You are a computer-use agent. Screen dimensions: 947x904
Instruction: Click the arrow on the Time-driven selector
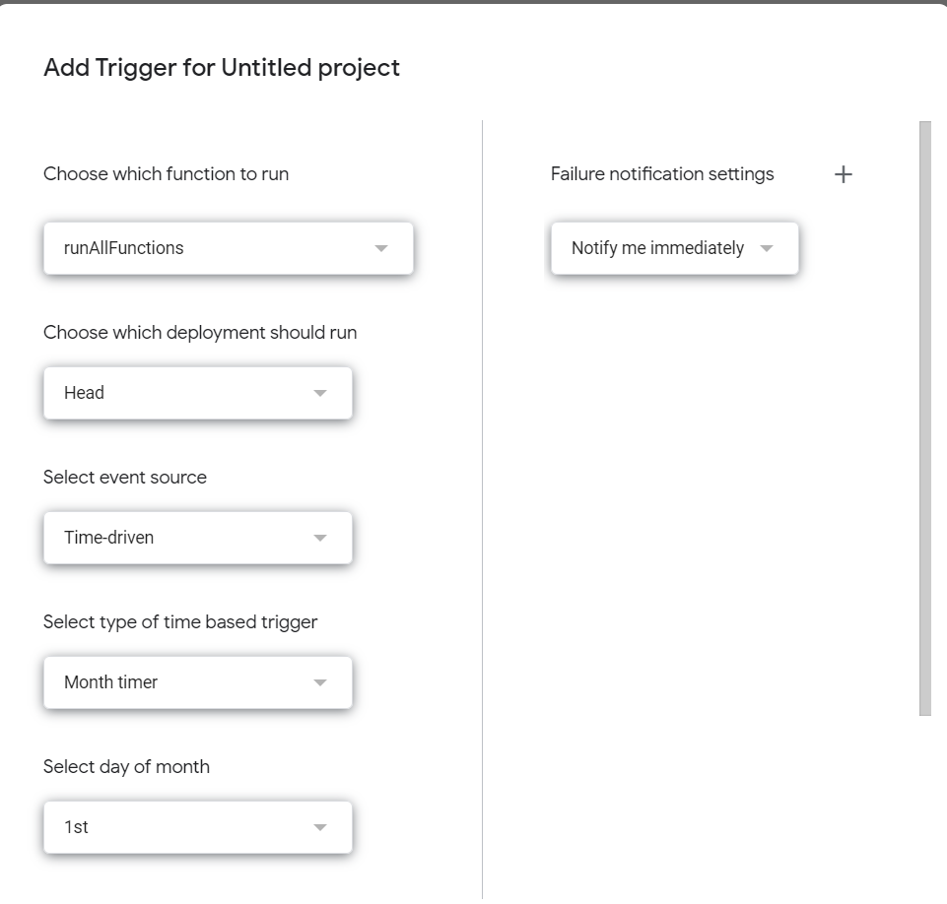319,538
